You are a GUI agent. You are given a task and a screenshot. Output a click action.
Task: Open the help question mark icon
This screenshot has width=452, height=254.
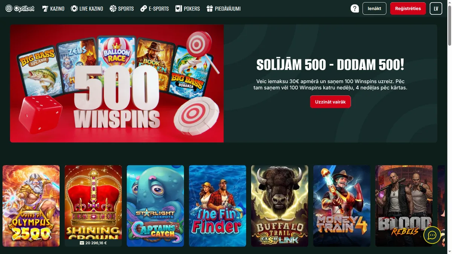coord(354,8)
